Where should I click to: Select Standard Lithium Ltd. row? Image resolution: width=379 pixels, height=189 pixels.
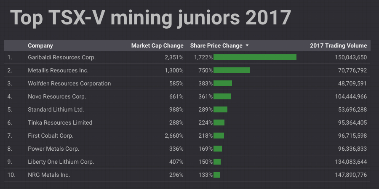[56, 109]
